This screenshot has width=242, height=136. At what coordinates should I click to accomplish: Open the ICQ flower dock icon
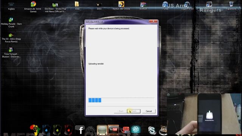(136, 130)
